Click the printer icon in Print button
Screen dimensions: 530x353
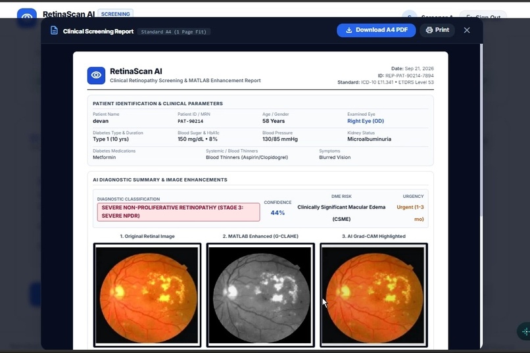(x=429, y=30)
